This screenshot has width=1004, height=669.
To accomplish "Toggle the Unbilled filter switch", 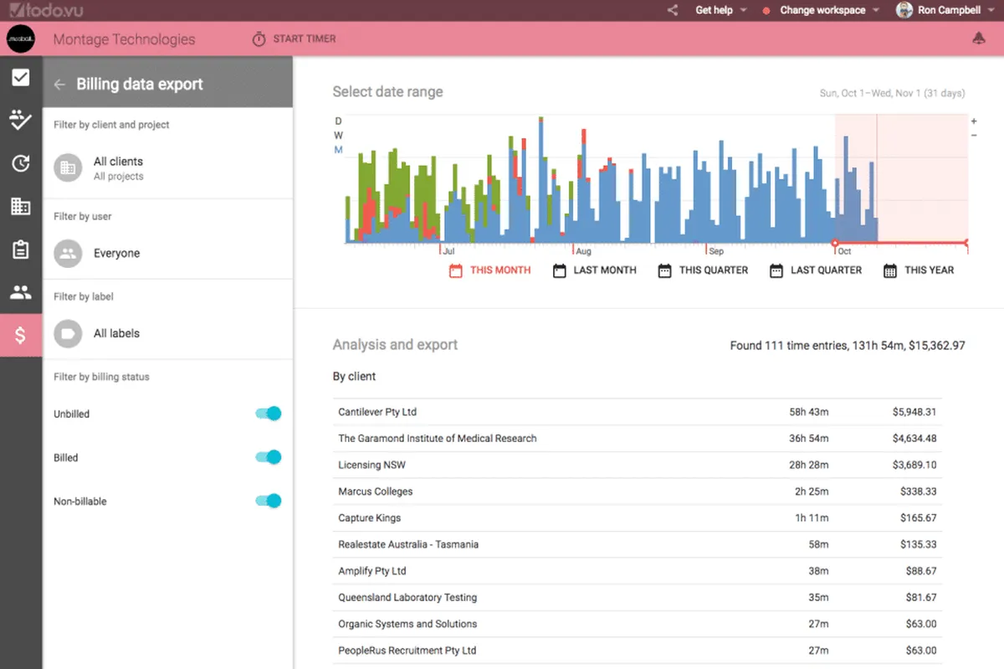I will click(x=269, y=414).
